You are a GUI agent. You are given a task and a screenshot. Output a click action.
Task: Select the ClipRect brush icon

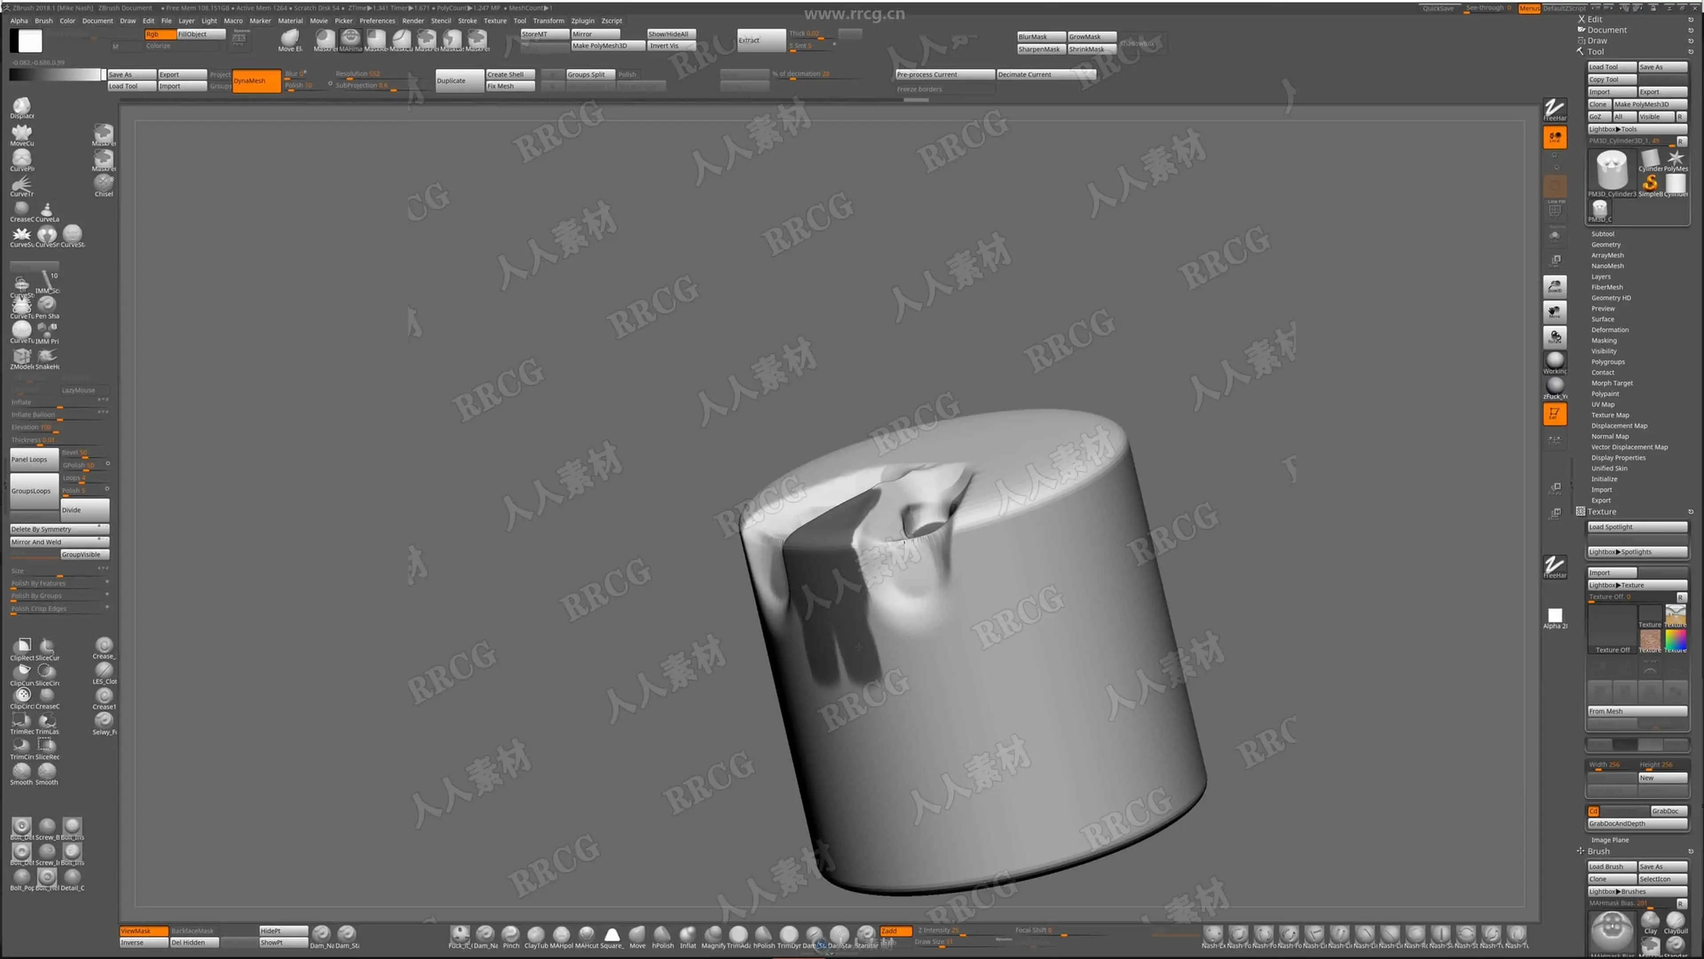tap(23, 645)
